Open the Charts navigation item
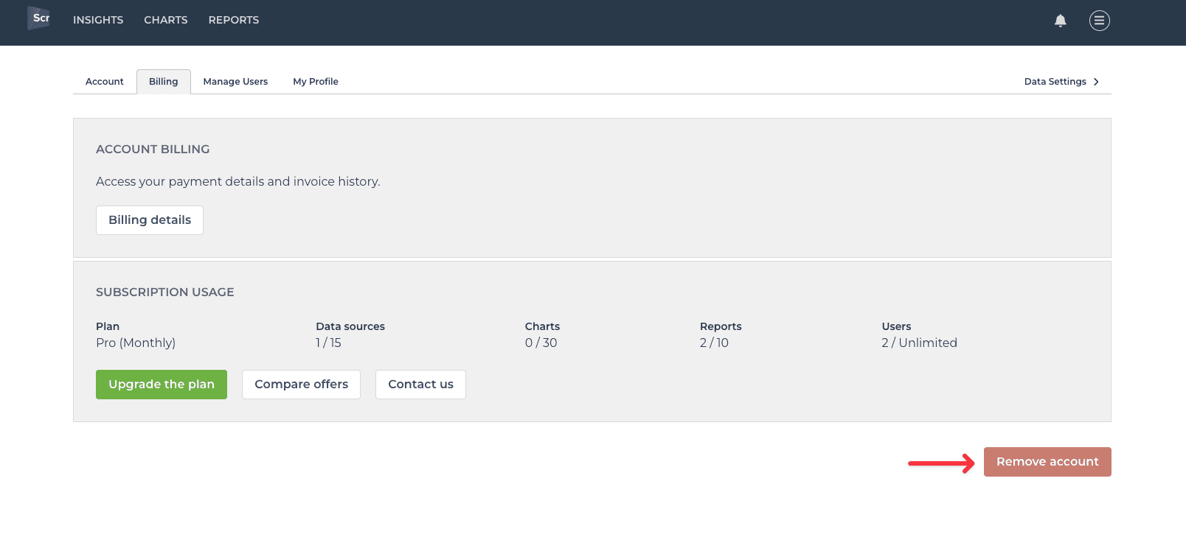The width and height of the screenshot is (1186, 540). point(166,20)
